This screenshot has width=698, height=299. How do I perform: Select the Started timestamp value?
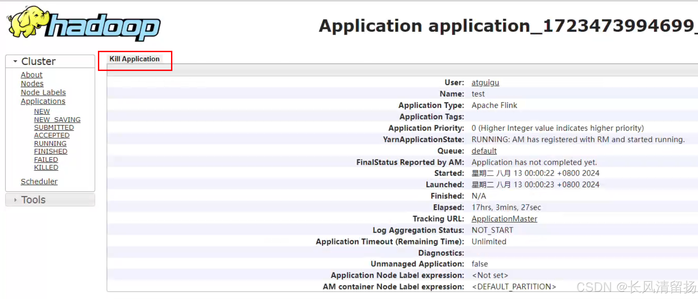pos(535,174)
